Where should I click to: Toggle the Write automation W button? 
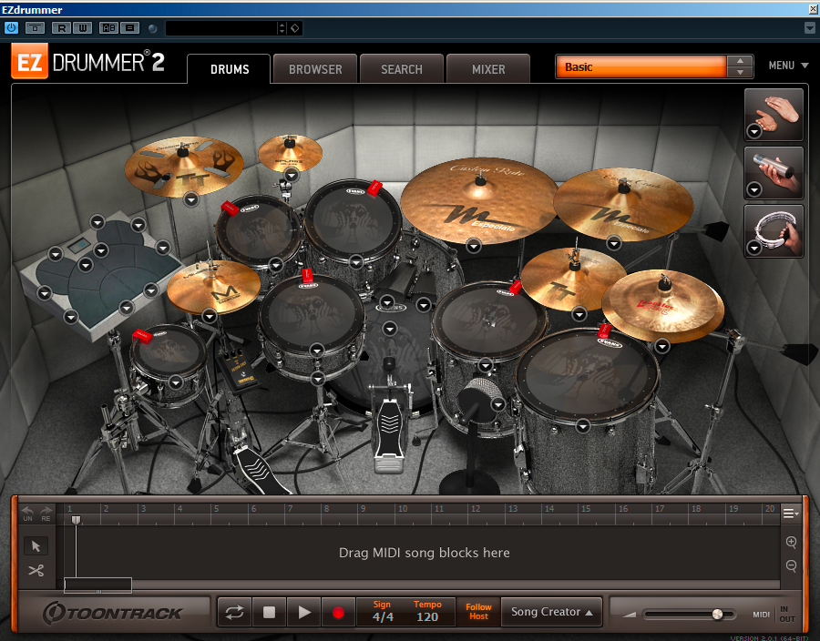[x=83, y=28]
